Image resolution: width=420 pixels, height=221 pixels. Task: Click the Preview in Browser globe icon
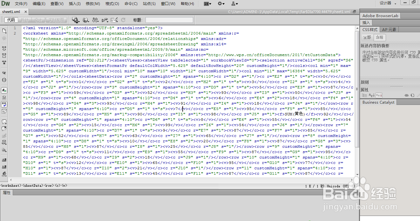click(86, 20)
